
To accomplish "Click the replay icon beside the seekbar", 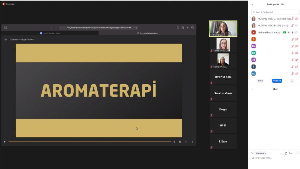I will (x=174, y=142).
